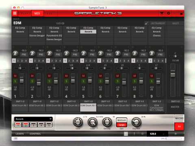Select the highlighted Reverb insert on channel 5
This screenshot has width=195, height=146.
coord(88,32)
